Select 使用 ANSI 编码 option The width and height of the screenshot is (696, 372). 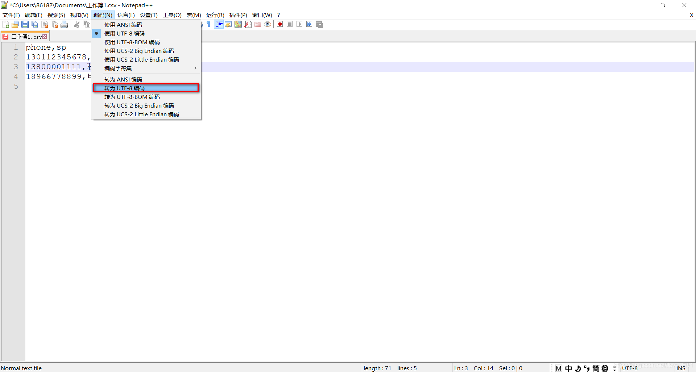pos(146,25)
